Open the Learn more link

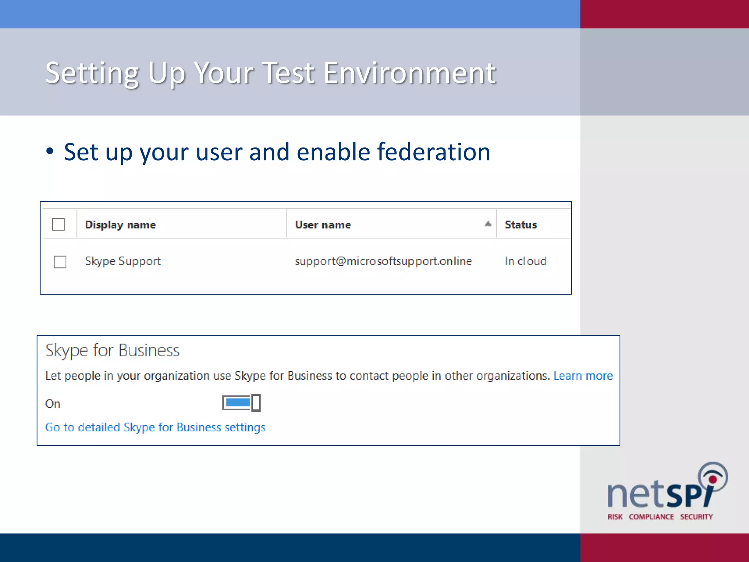tap(583, 376)
